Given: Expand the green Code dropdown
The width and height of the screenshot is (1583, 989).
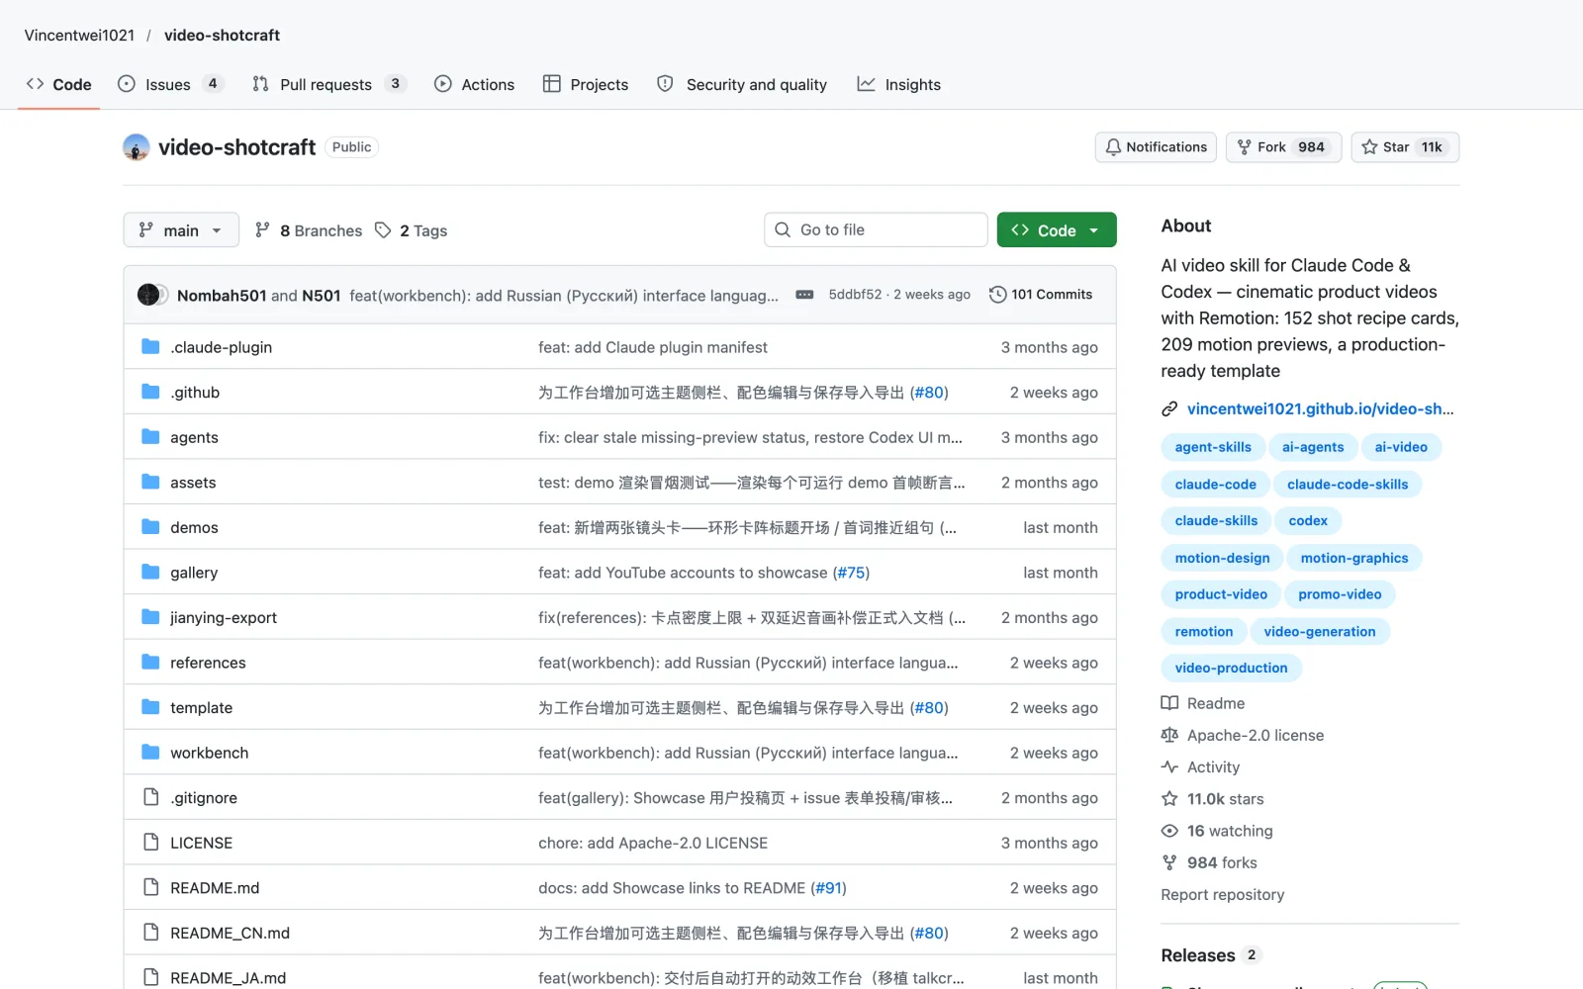Looking at the screenshot, I should [1057, 230].
